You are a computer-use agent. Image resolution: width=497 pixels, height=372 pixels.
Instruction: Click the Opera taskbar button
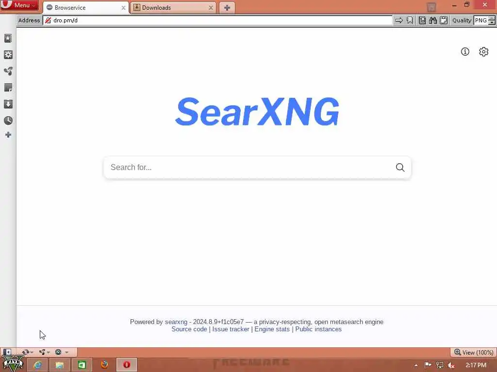[127, 365]
